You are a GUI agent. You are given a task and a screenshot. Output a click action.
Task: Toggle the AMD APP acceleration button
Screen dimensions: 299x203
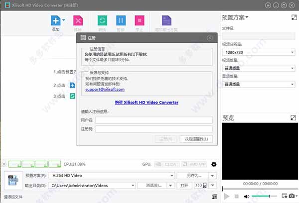pos(194,164)
